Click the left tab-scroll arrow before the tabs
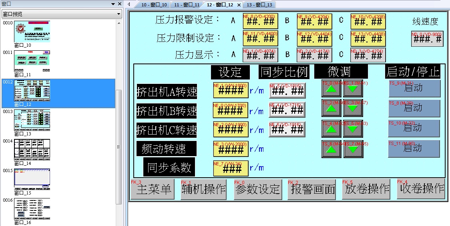The height and width of the screenshot is (226, 450). coord(129,4)
